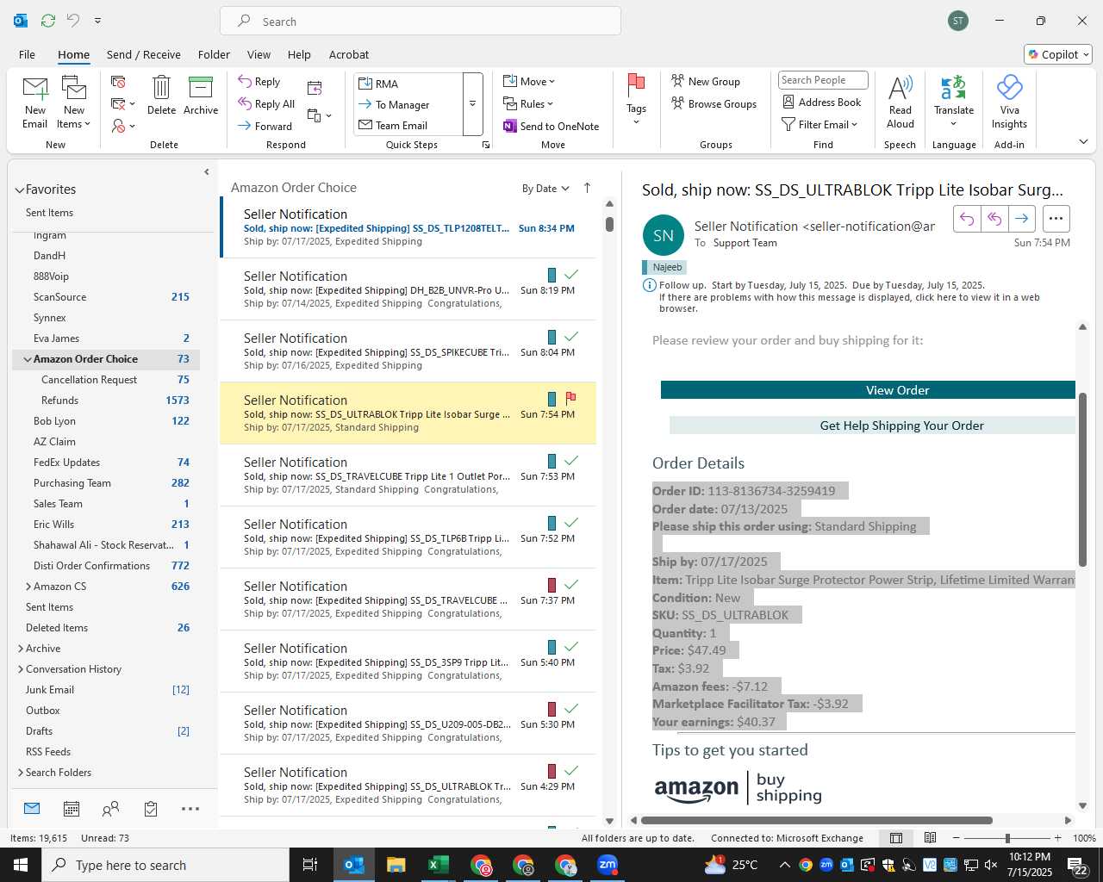Toggle completed check on Sun 7:37 PM message
The width and height of the screenshot is (1103, 882).
point(570,585)
